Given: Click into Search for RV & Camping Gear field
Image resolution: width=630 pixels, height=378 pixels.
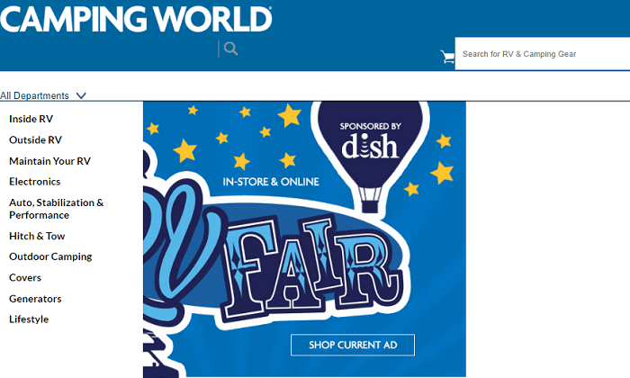Looking at the screenshot, I should click(543, 54).
